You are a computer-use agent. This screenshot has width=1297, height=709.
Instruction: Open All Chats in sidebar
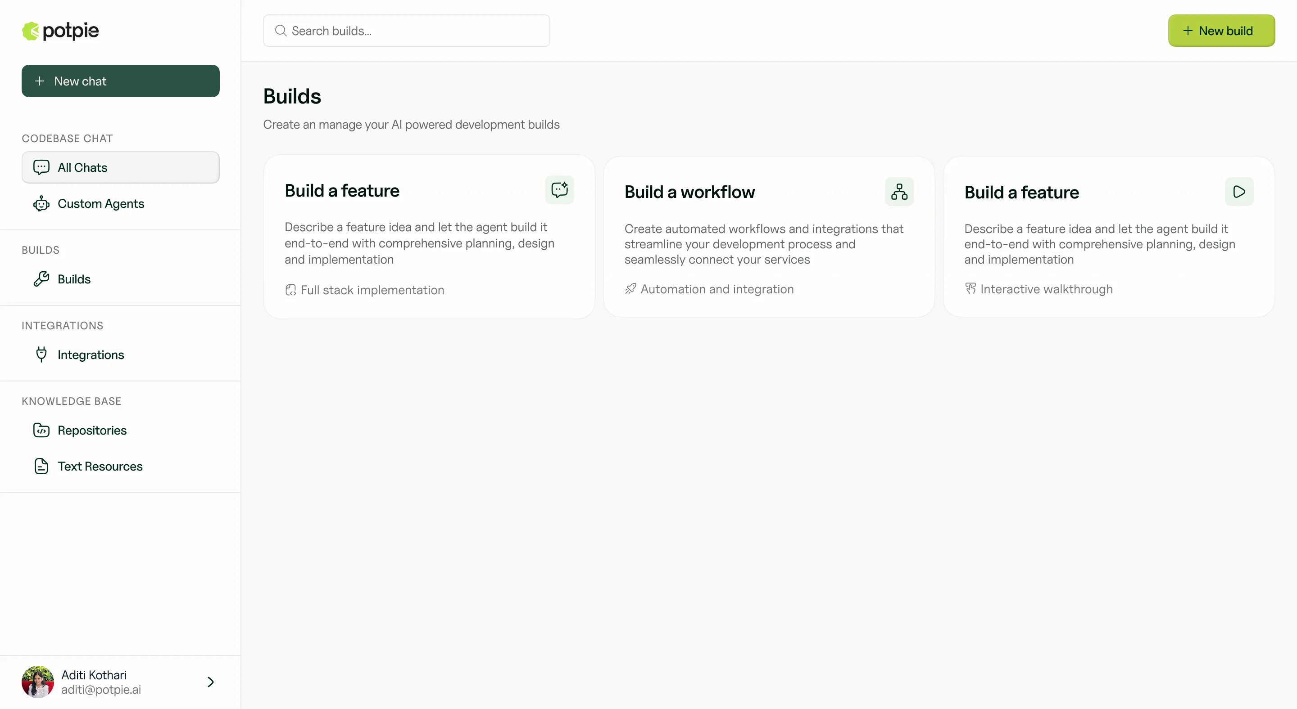[x=120, y=167]
